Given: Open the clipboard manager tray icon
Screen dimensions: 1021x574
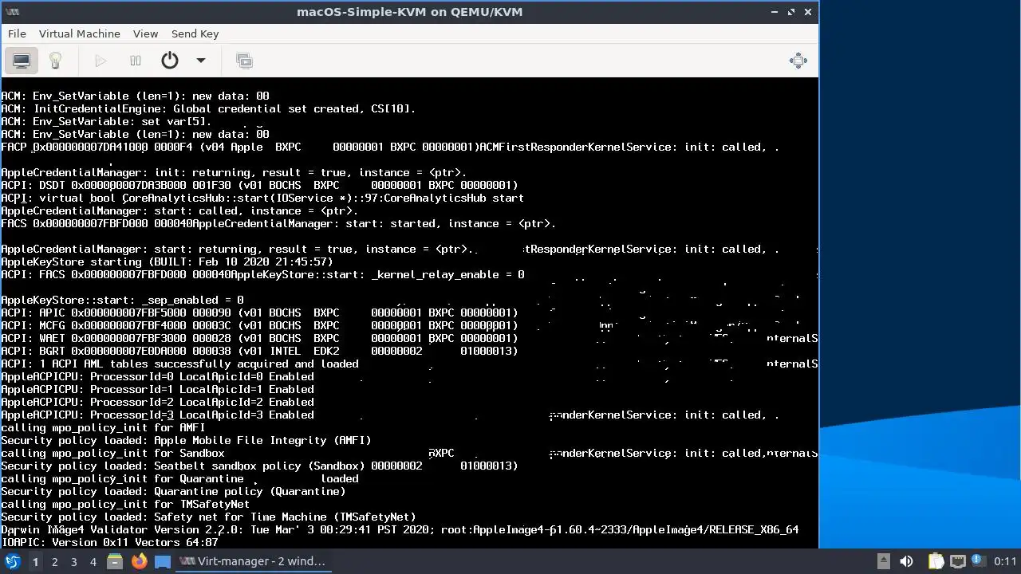Looking at the screenshot, I should 936,561.
